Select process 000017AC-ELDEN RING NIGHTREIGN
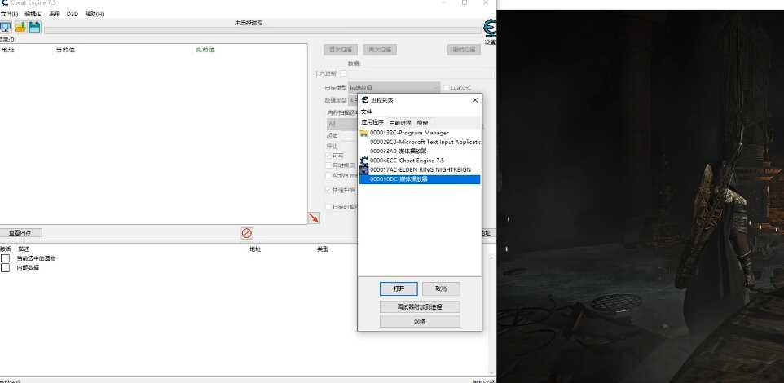The image size is (784, 383). pos(420,169)
